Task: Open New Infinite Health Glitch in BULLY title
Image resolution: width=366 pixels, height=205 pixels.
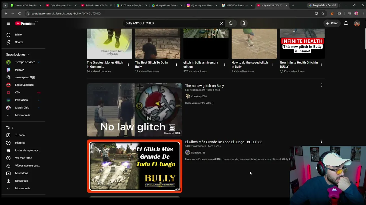Action: pos(299,65)
